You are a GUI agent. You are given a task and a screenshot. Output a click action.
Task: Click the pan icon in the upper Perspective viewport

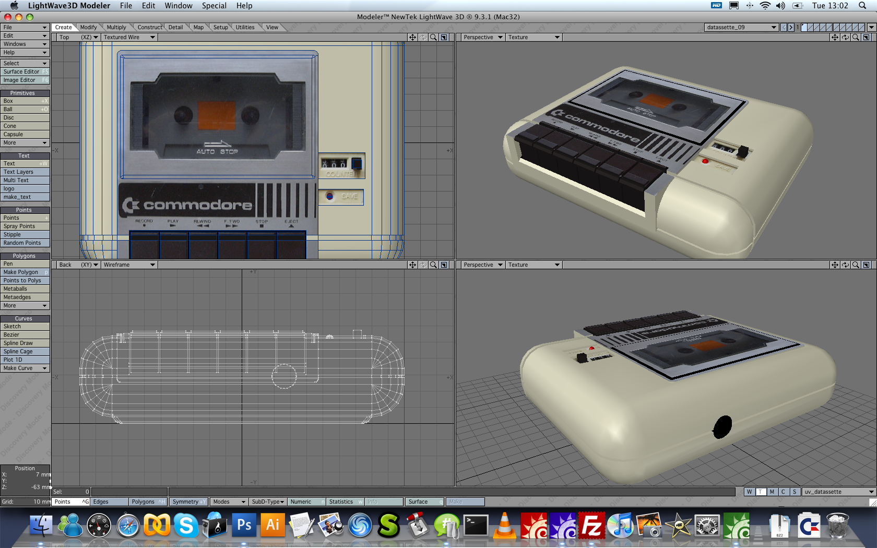tap(835, 37)
